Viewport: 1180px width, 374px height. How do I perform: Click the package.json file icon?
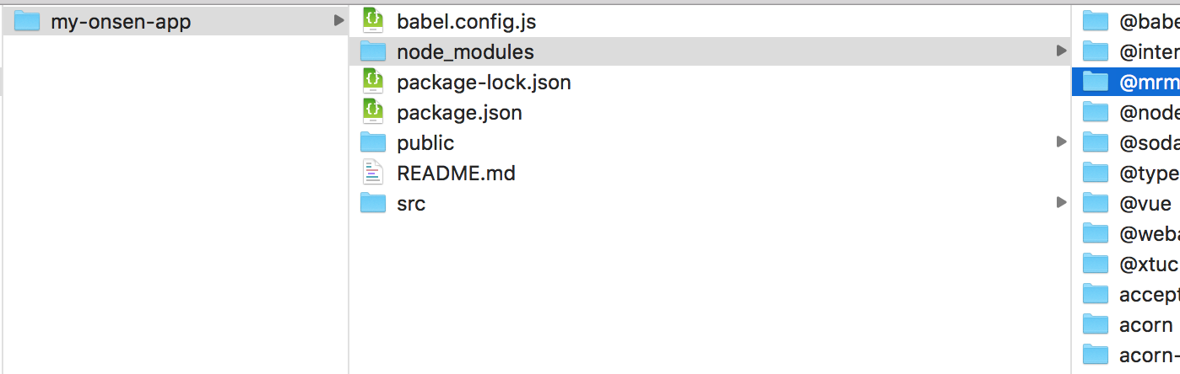pyautogui.click(x=373, y=112)
